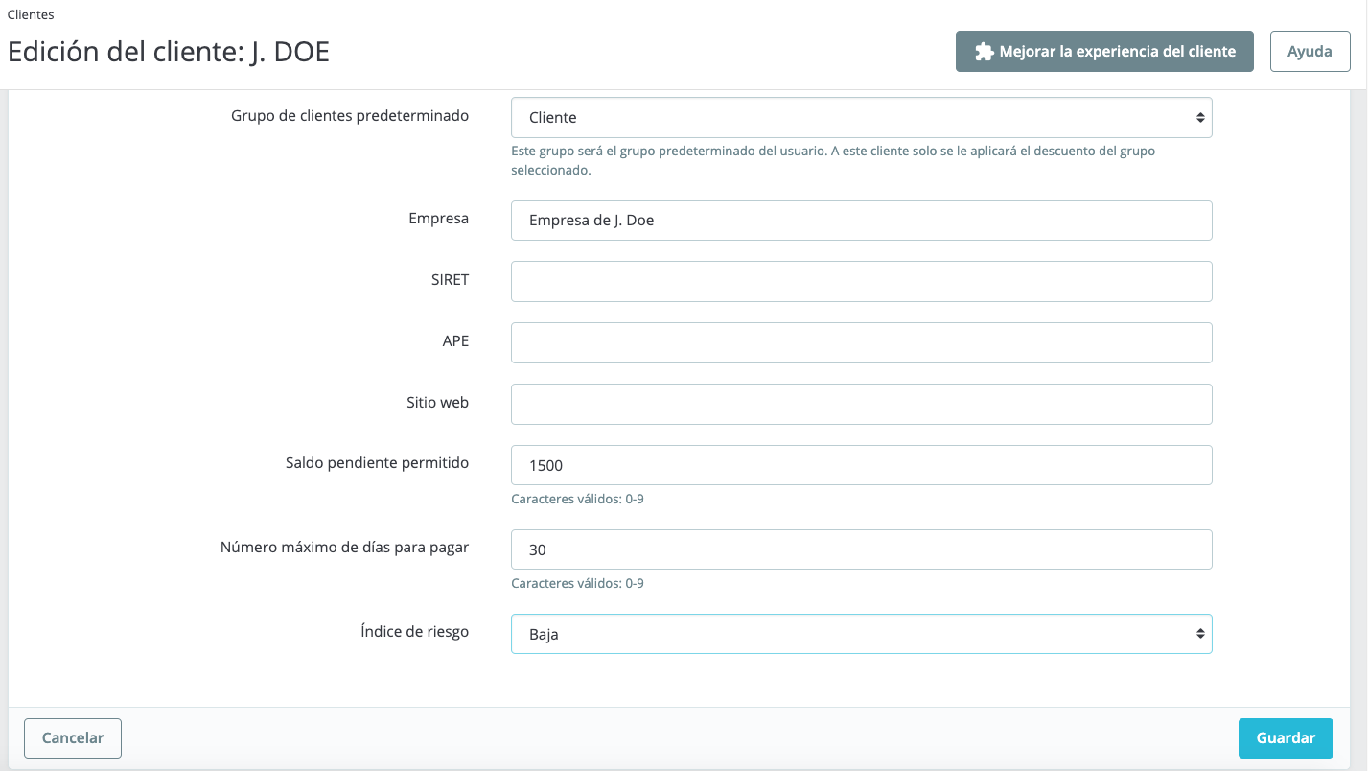Click the Sitio web label
This screenshot has height=771, width=1368.
pyautogui.click(x=438, y=403)
